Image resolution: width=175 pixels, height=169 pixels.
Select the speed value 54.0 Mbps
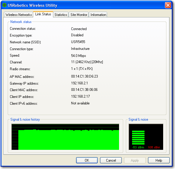click(78, 55)
